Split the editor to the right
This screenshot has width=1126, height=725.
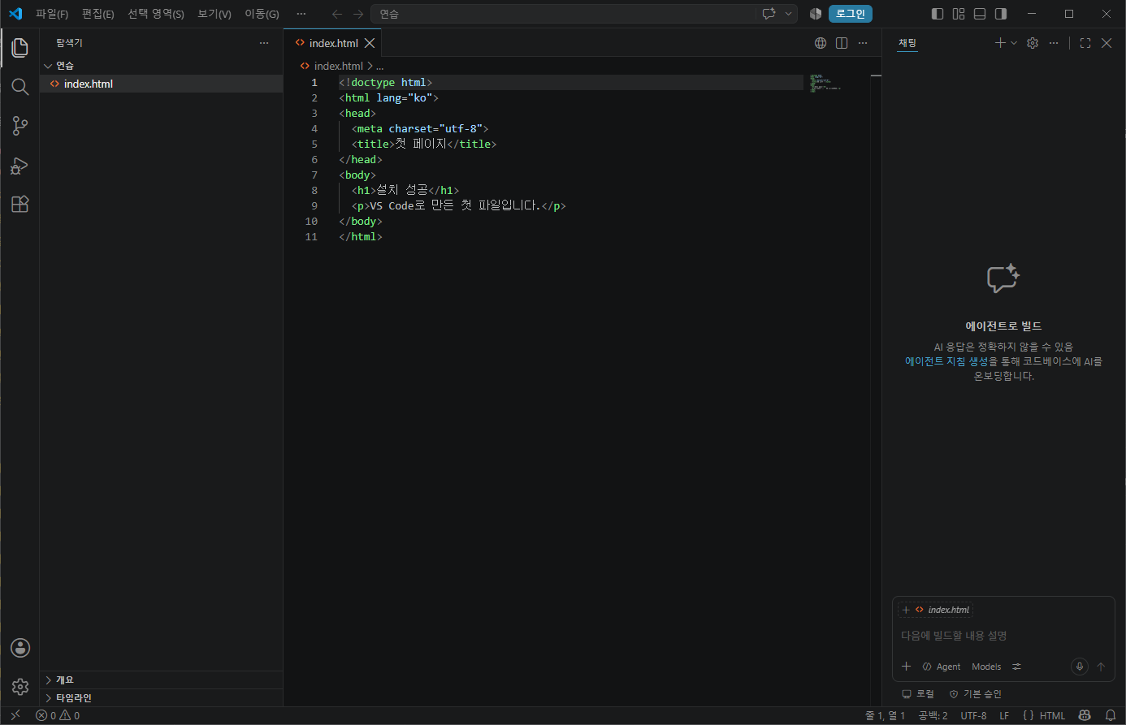[842, 43]
